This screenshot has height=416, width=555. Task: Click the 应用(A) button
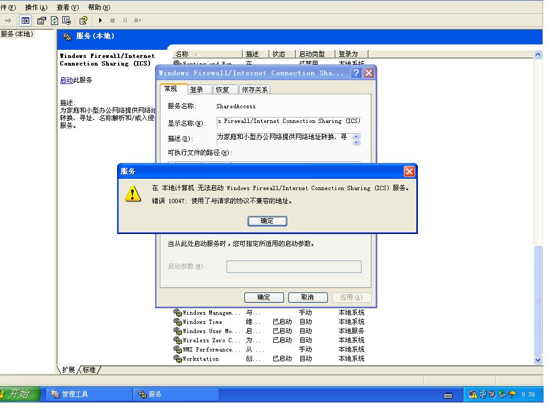[x=351, y=297]
